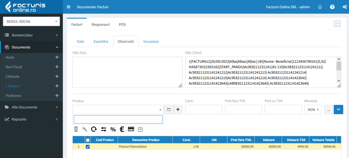Open Proforme in the sidebar
The height and width of the screenshot is (158, 349).
click(x=14, y=96)
